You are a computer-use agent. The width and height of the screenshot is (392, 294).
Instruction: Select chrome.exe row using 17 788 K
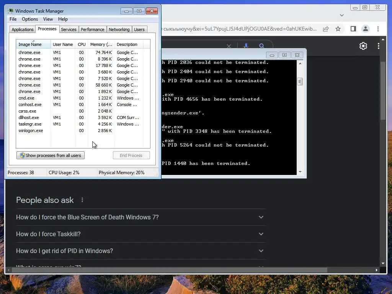(83, 65)
